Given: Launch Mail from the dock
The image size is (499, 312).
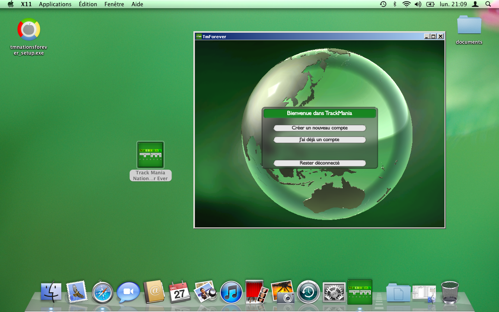Looking at the screenshot, I should pyautogui.click(x=77, y=292).
